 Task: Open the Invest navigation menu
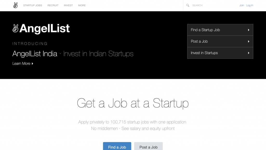(68, 5)
